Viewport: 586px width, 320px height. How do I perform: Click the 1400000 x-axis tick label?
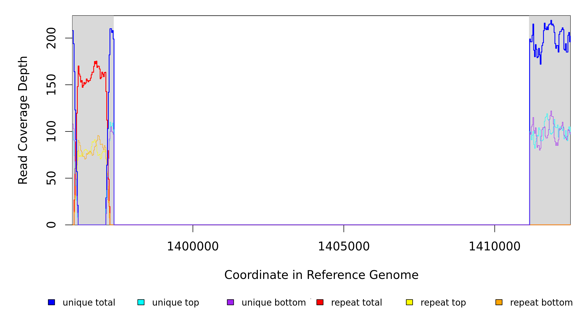(x=193, y=246)
